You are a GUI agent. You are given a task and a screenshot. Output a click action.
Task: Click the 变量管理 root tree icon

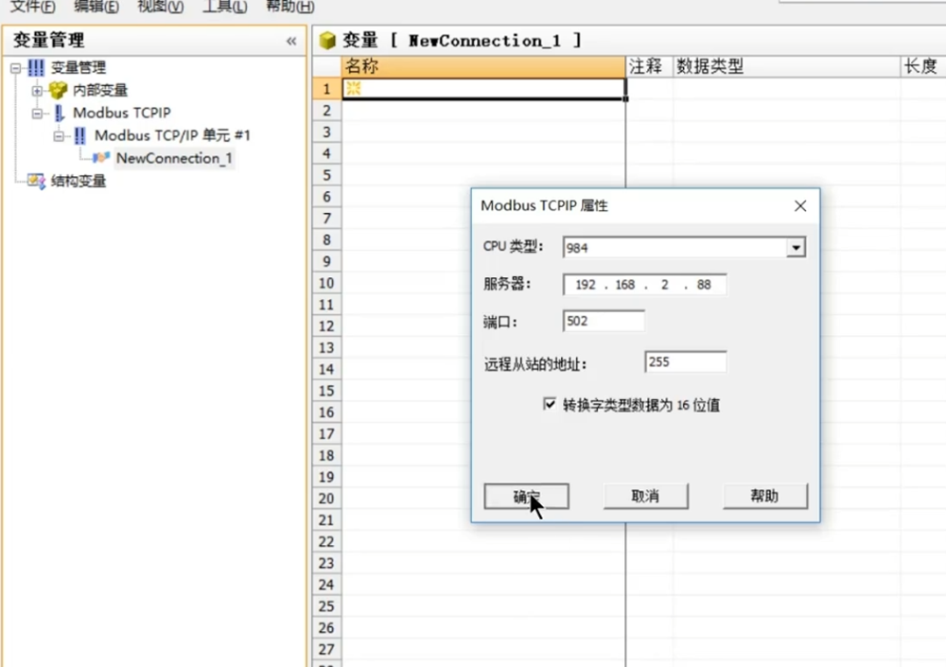click(36, 68)
